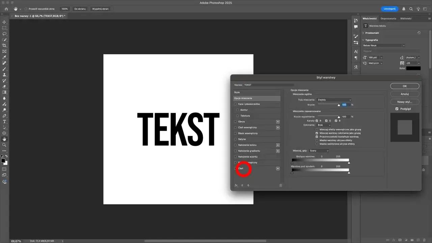Screen dimensions: 432x243
Task: Open the Tryb mieszania dropdown
Action: click(334, 100)
